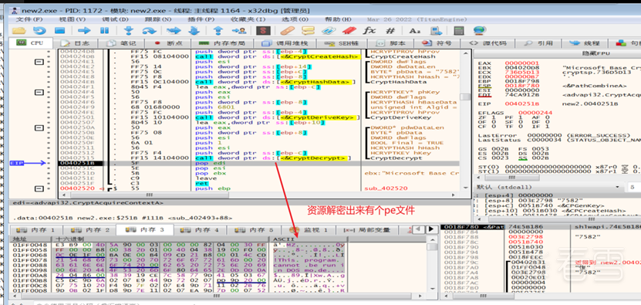Open the Strings search Az icon

tap(414, 31)
